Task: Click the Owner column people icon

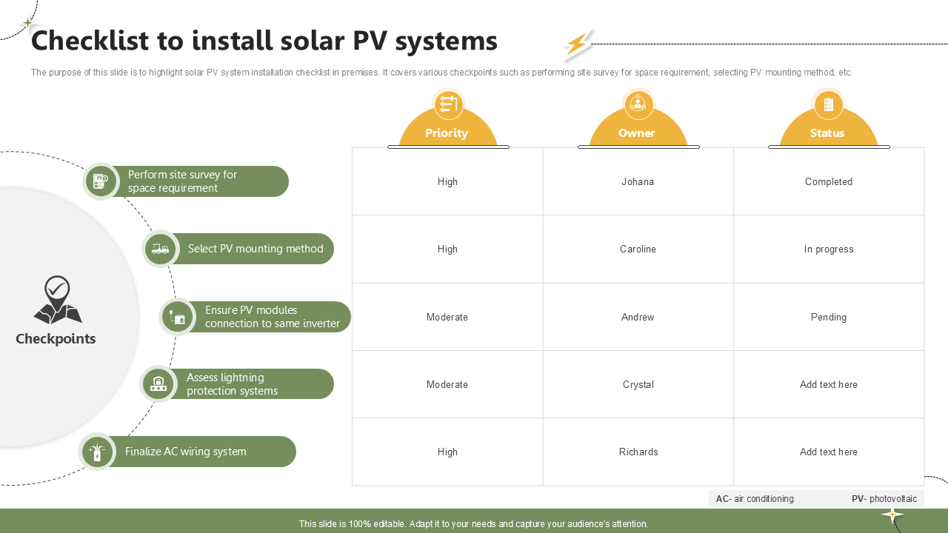Action: coord(638,104)
